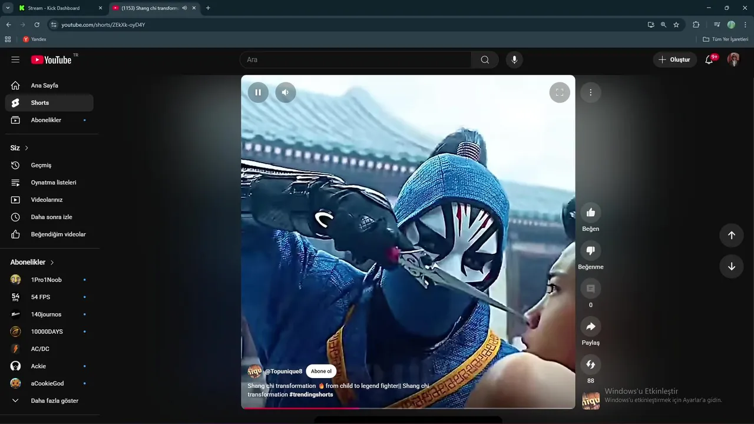Viewport: 754px width, 424px height.
Task: Select Shorts in the sidebar
Action: tap(49, 102)
